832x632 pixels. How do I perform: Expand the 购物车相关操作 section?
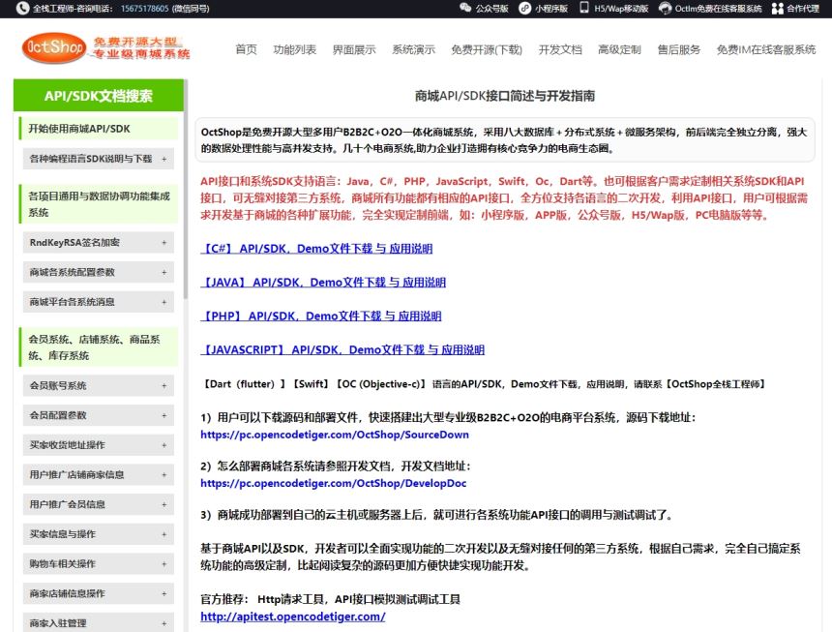97,564
